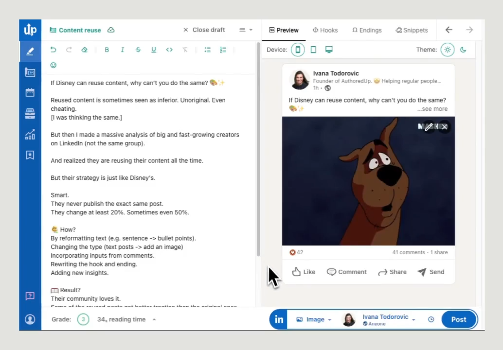Viewport: 503px width, 350px height.
Task: Open the editor pen icon in sidebar
Action: 30,51
